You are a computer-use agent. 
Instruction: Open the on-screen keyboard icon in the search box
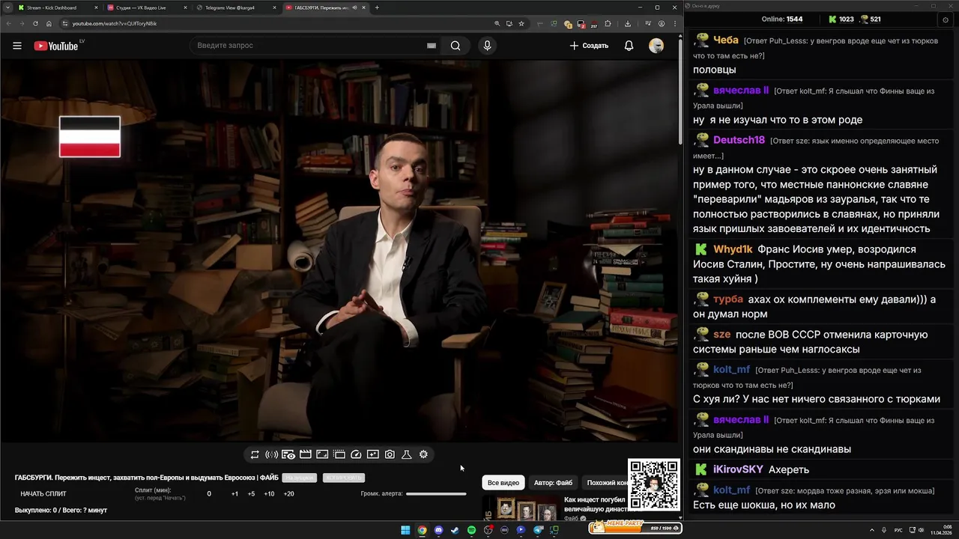pos(432,46)
